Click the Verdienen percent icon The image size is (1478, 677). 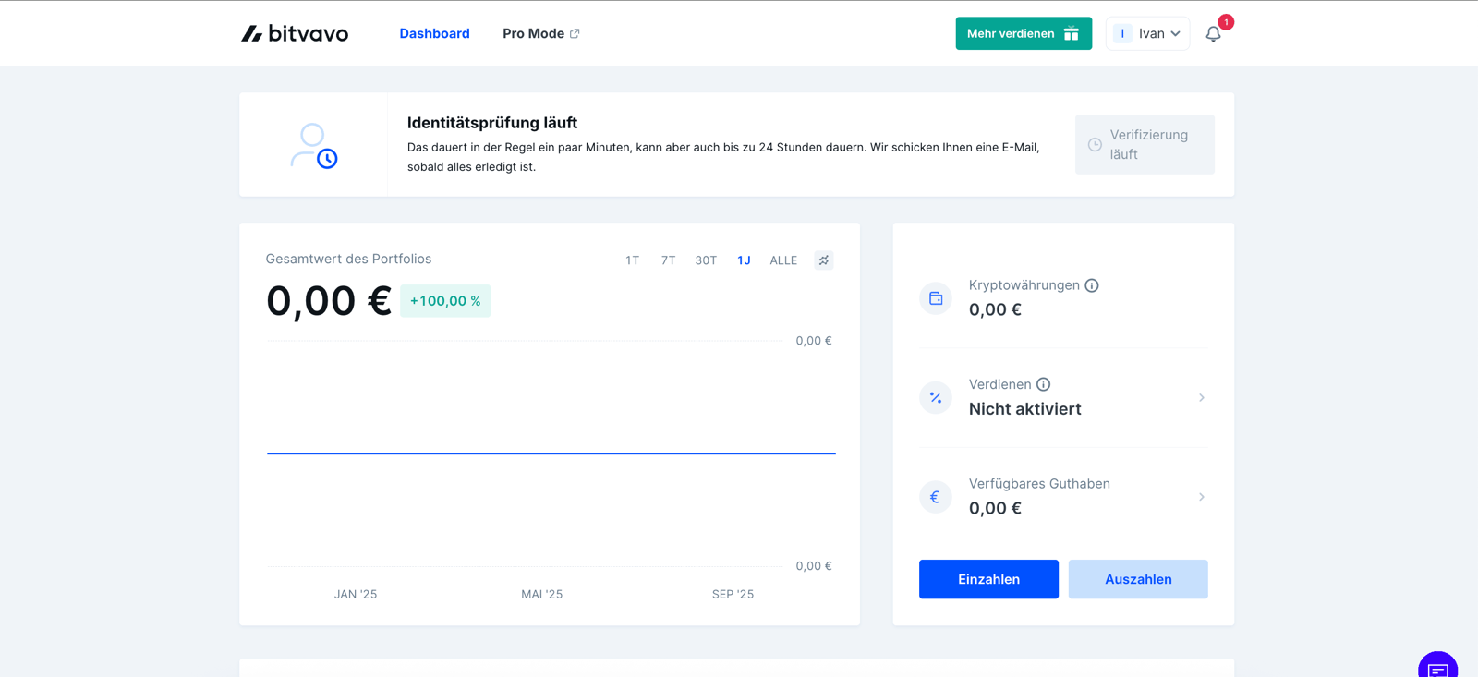point(936,398)
